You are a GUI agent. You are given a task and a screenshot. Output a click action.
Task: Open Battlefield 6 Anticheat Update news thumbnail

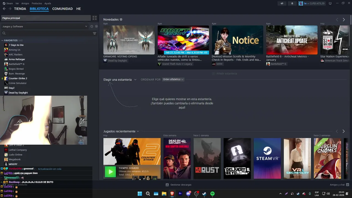(x=292, y=40)
